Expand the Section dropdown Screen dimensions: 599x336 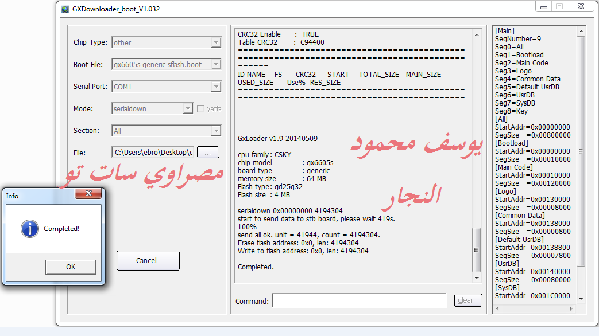216,131
